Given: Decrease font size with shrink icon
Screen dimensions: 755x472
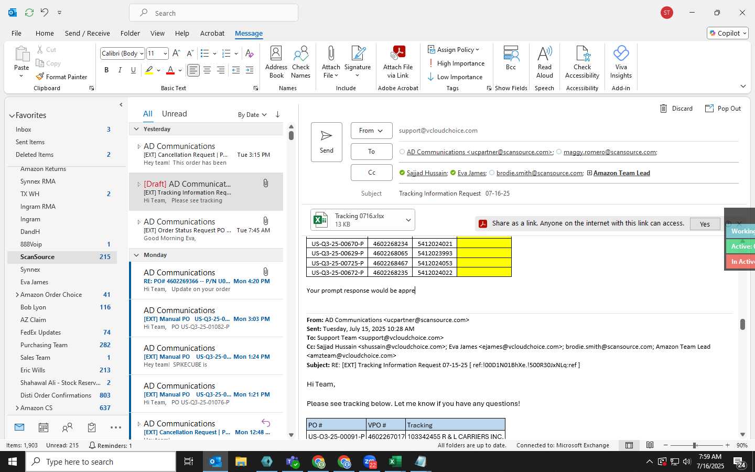Looking at the screenshot, I should pos(190,53).
